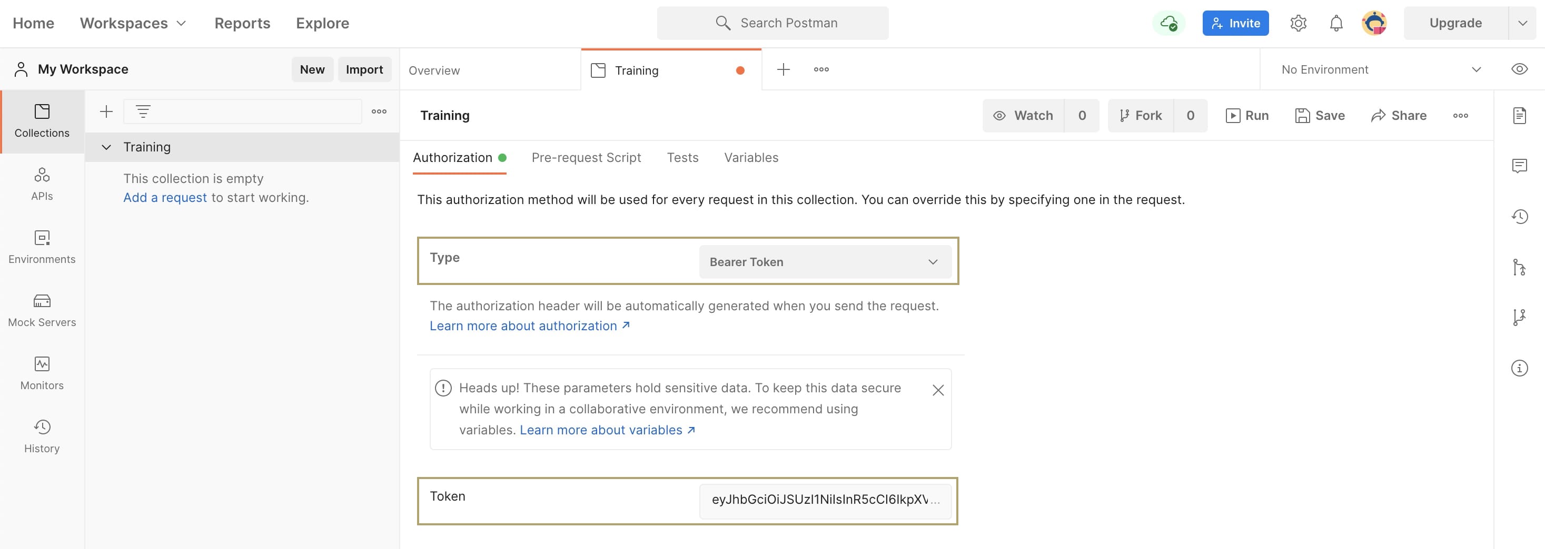1545x549 pixels.
Task: Open a new tab with plus icon
Action: click(x=784, y=69)
